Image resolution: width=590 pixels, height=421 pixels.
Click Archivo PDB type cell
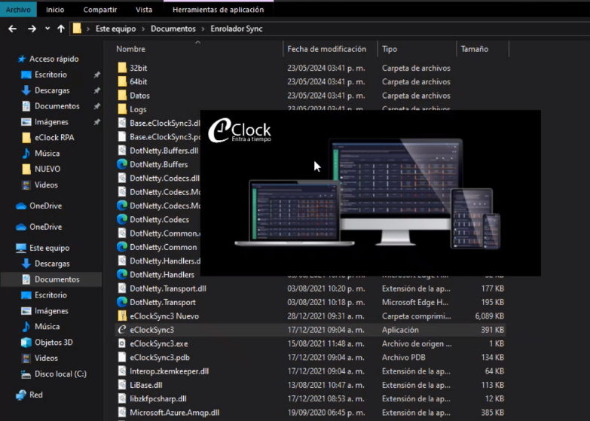point(404,358)
